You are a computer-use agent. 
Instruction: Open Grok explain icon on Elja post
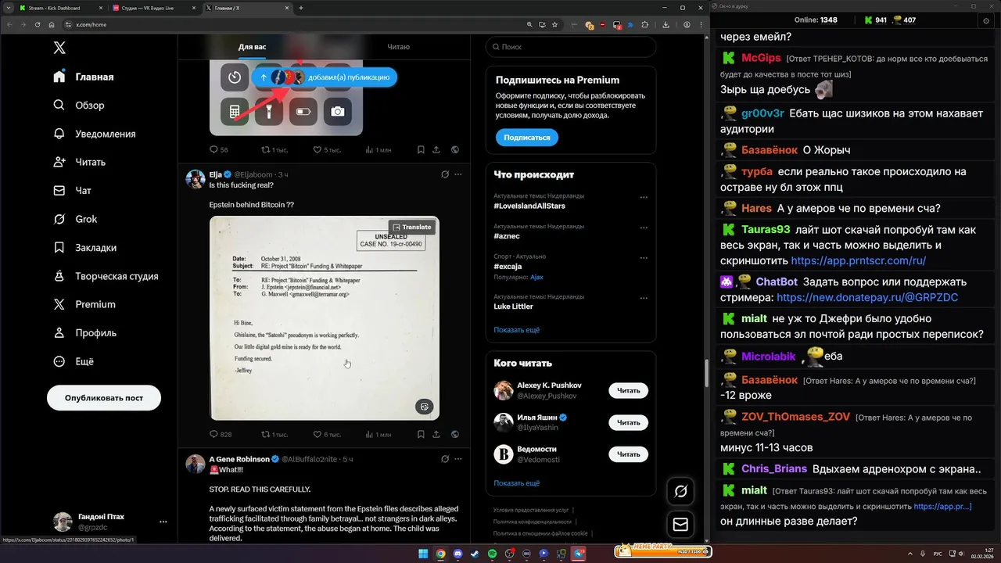(x=445, y=174)
